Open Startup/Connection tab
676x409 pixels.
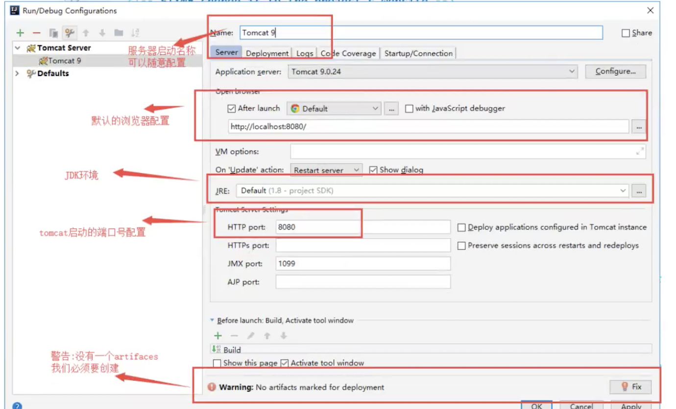pyautogui.click(x=418, y=53)
